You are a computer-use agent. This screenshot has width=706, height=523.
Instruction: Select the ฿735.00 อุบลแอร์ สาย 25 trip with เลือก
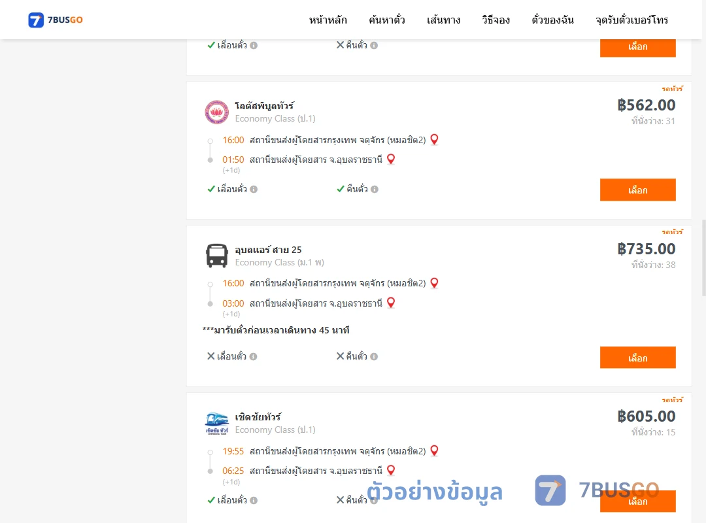coord(637,358)
